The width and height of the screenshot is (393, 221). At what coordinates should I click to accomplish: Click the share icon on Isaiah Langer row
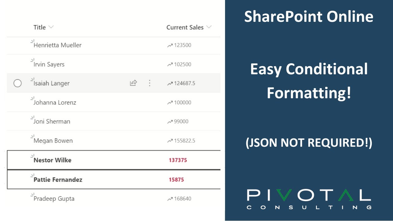click(x=133, y=83)
